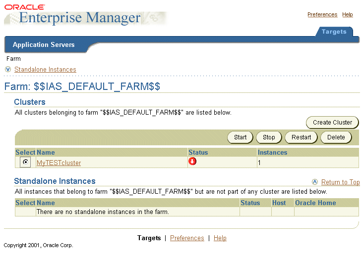Open the Application Servers subtab
The width and height of the screenshot is (361, 256).
pos(44,45)
